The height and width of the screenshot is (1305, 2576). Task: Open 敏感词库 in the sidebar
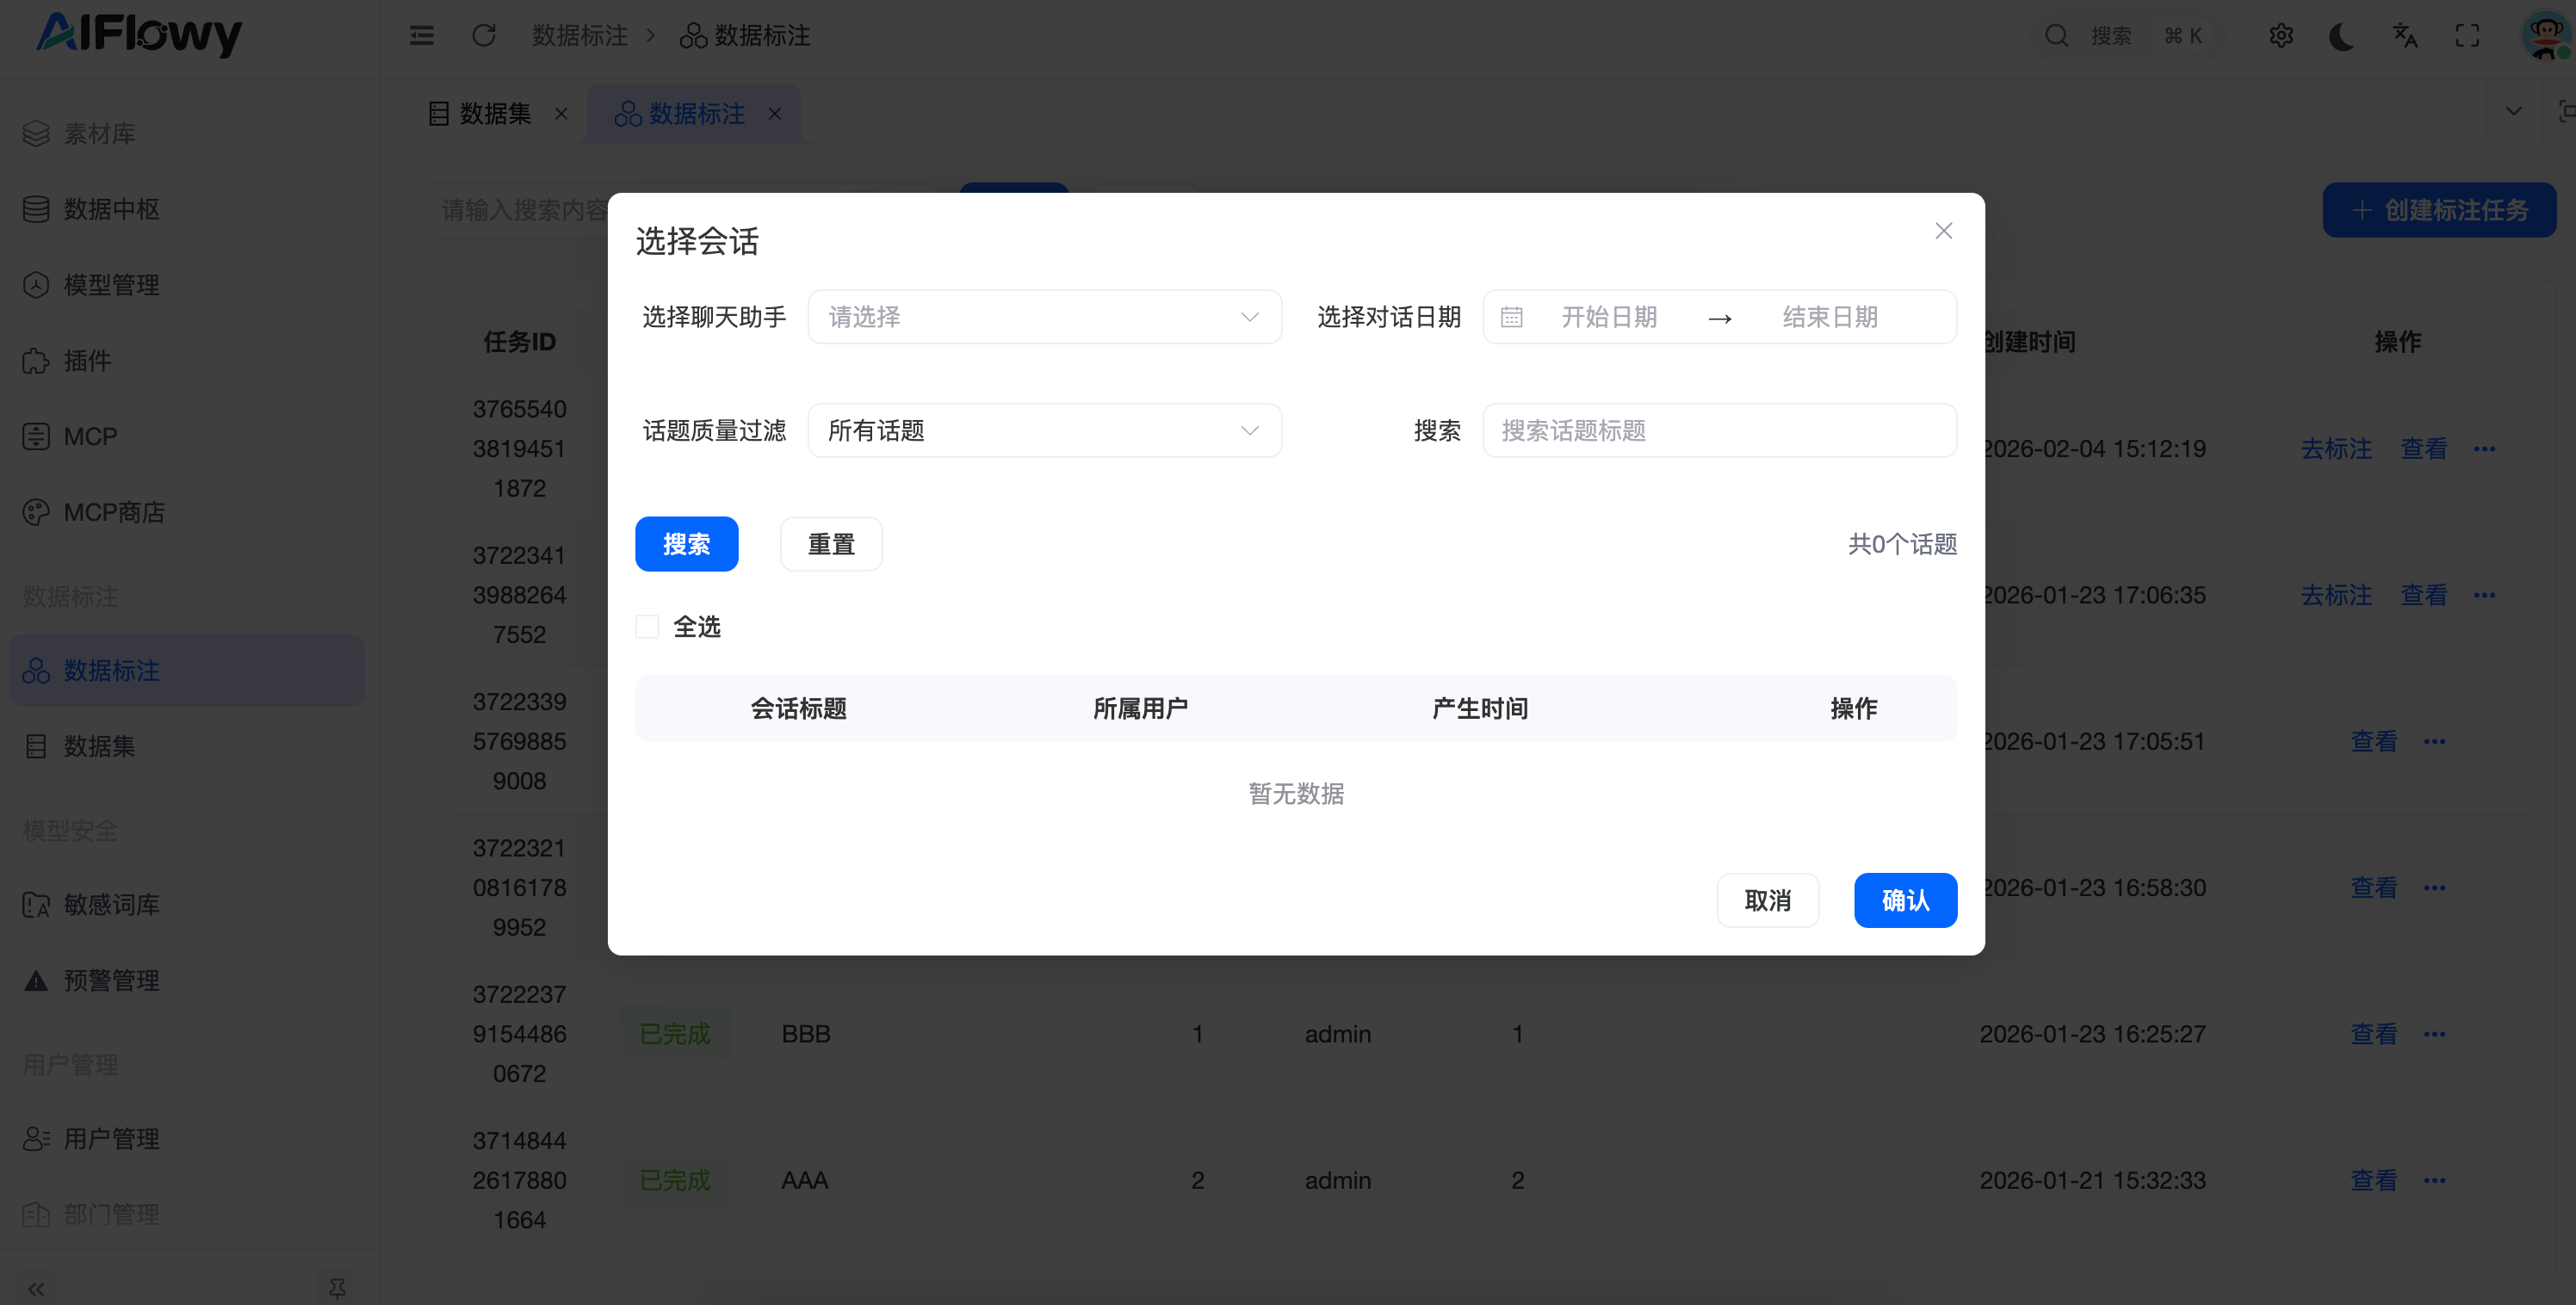[x=111, y=904]
